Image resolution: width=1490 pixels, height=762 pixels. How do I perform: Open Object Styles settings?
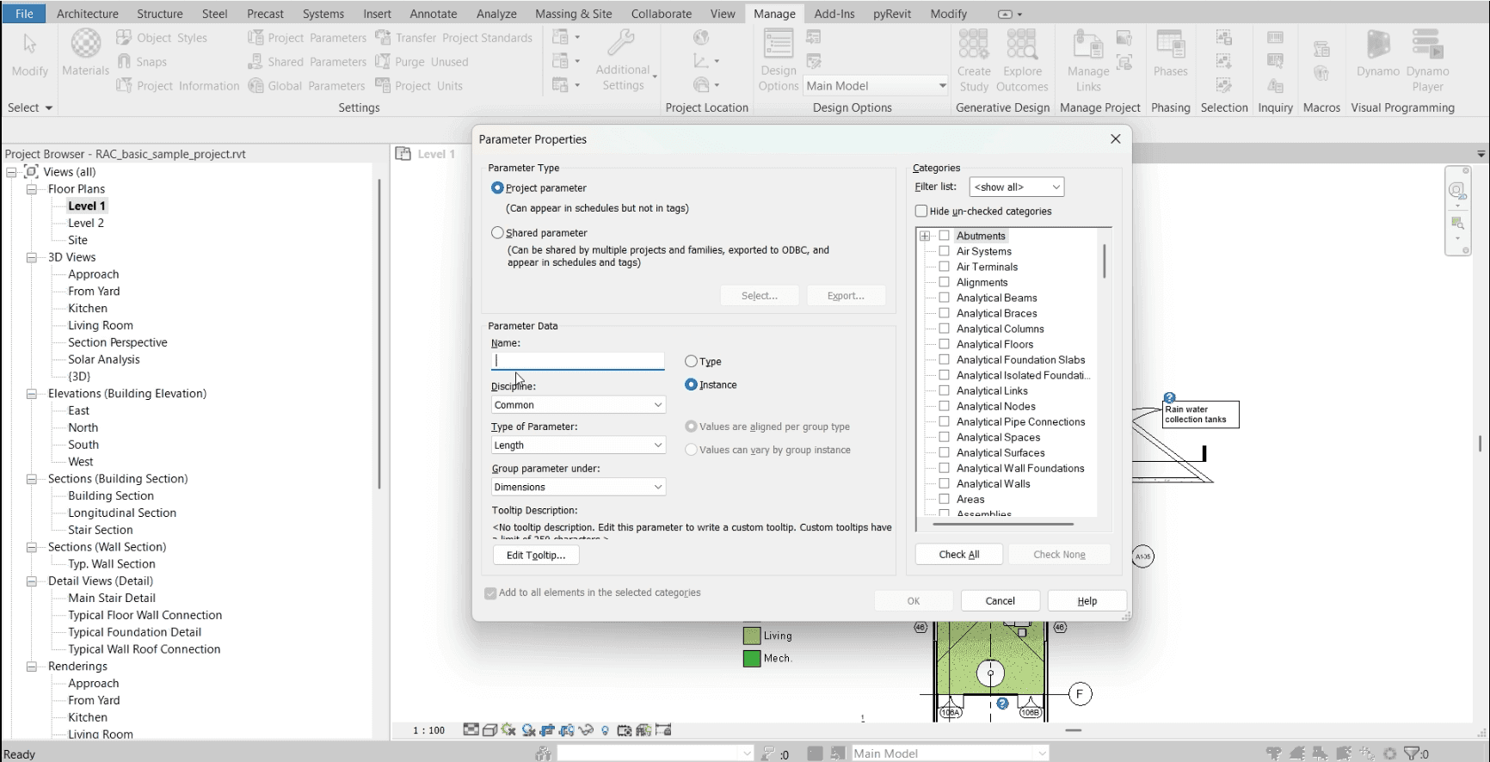point(162,38)
